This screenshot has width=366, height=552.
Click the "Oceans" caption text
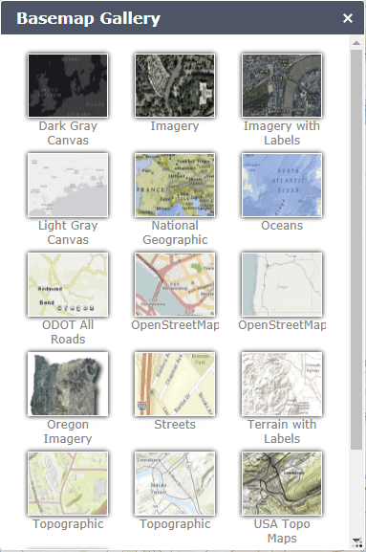pos(282,226)
